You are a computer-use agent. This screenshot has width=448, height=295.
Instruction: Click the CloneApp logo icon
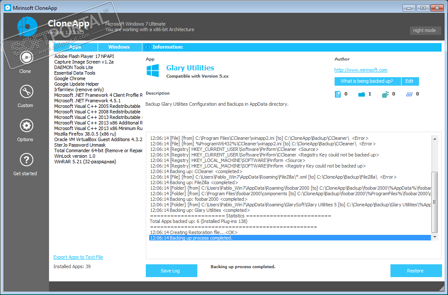pyautogui.click(x=27, y=26)
